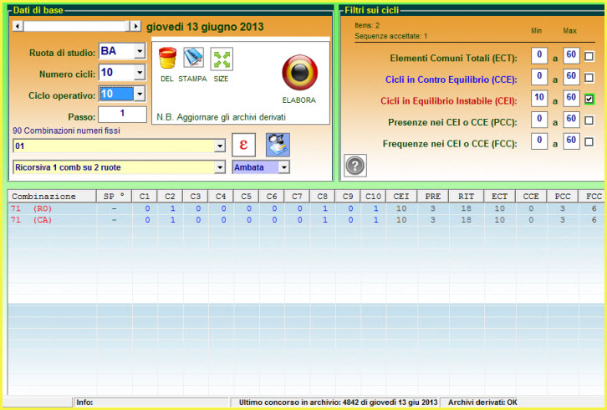Click the STAMPA print icon
This screenshot has height=410, width=607.
point(193,58)
